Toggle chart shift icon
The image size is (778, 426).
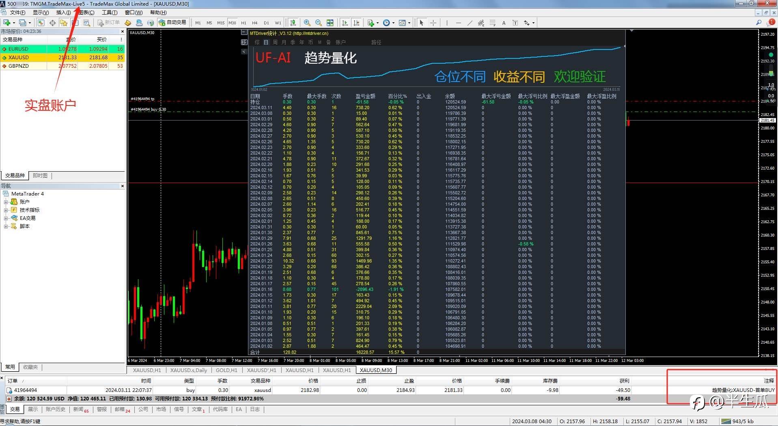coord(356,23)
